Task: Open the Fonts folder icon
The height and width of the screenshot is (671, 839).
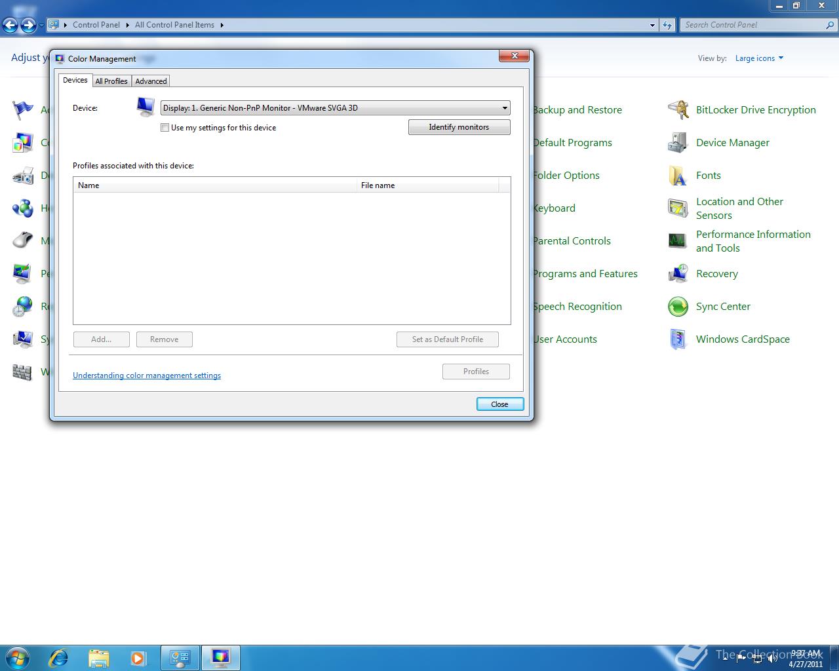Action: [x=678, y=175]
